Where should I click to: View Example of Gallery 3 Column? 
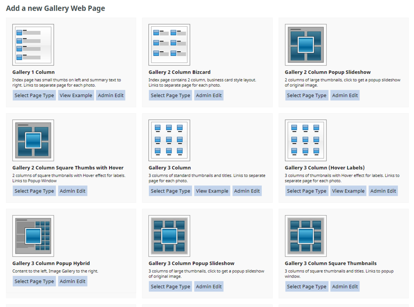tap(212, 191)
